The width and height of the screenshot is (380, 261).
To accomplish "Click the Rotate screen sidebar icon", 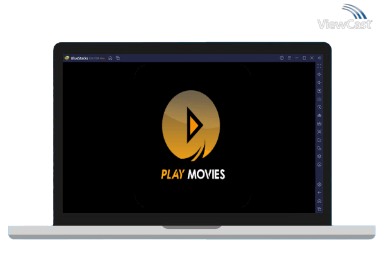I will click(x=319, y=148).
